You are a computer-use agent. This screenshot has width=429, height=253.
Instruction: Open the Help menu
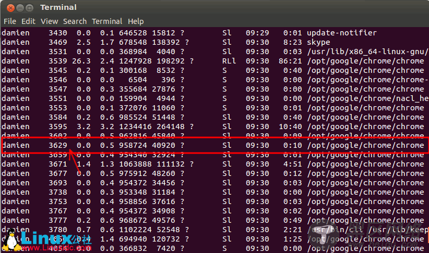[x=136, y=21]
